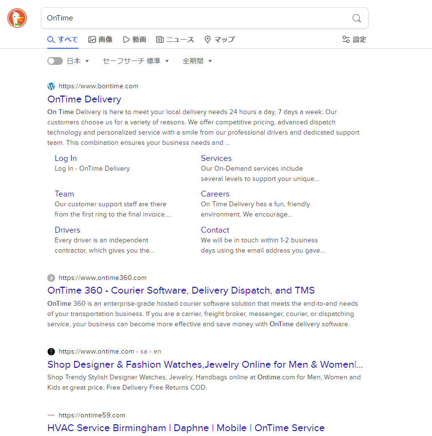Switch to the 画像 tab

(100, 40)
